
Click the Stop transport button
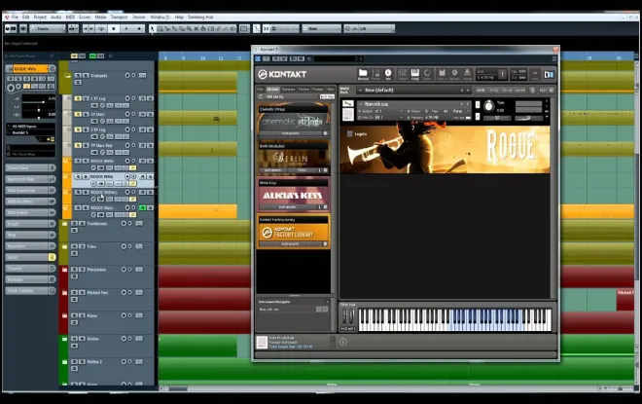(114, 28)
